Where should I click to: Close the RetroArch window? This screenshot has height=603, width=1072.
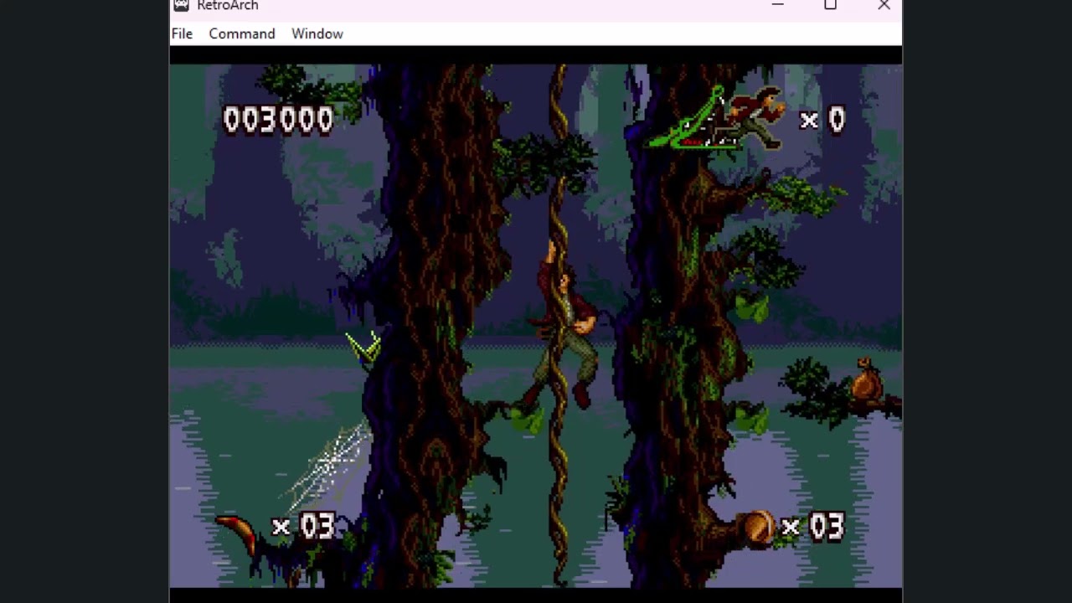pos(884,5)
